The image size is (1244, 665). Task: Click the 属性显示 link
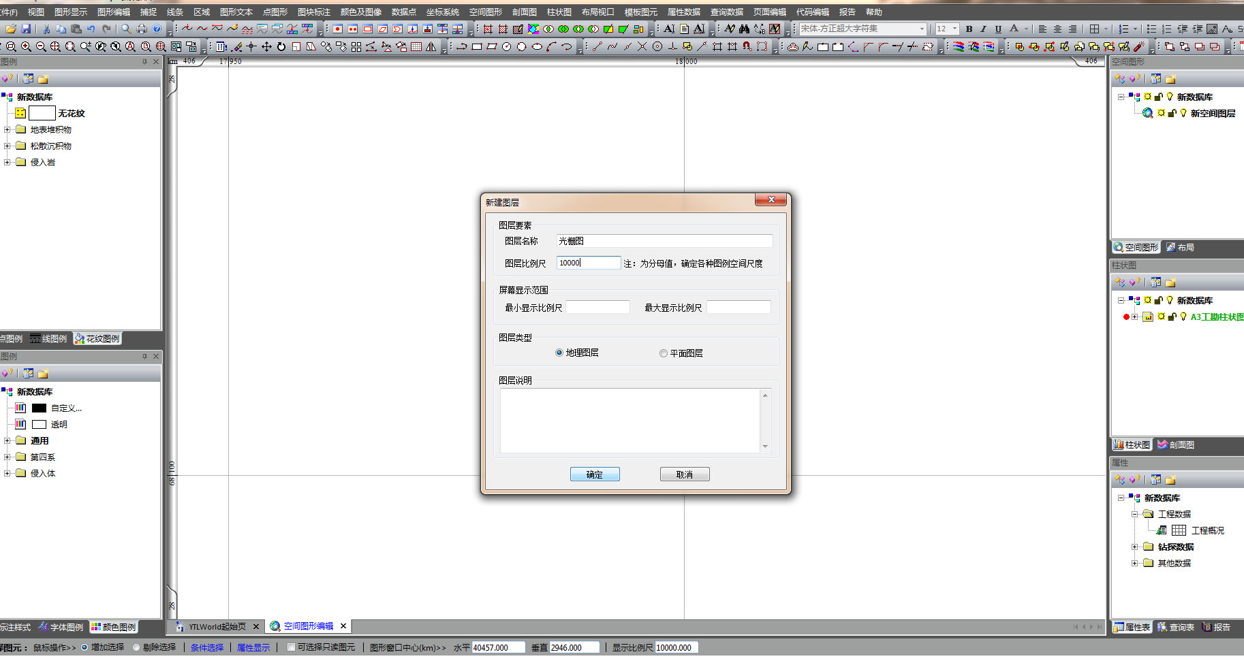pos(253,647)
